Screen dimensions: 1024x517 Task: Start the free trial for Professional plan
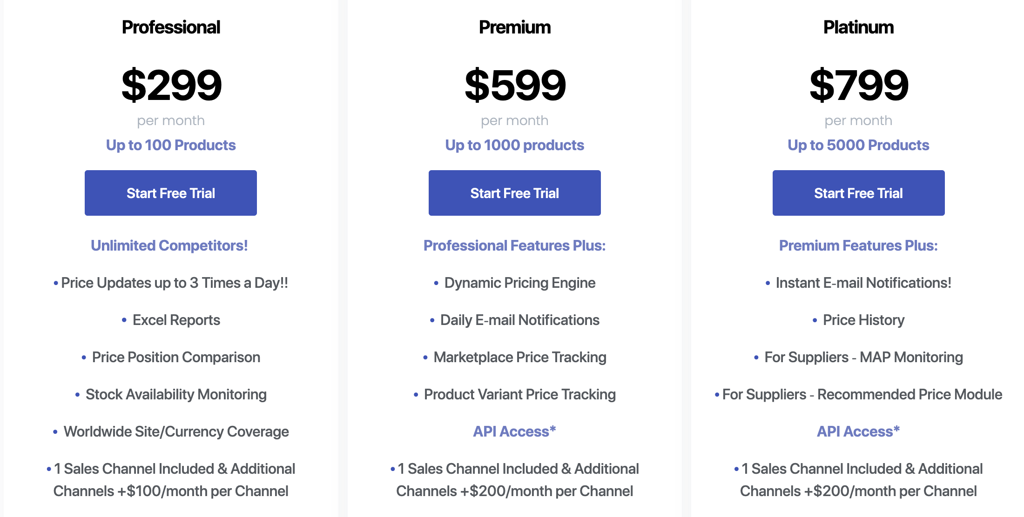click(171, 193)
